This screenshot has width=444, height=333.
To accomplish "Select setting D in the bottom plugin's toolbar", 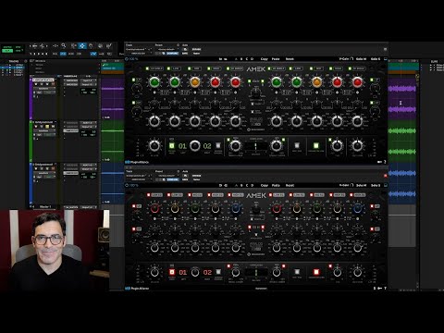I will coord(252,185).
